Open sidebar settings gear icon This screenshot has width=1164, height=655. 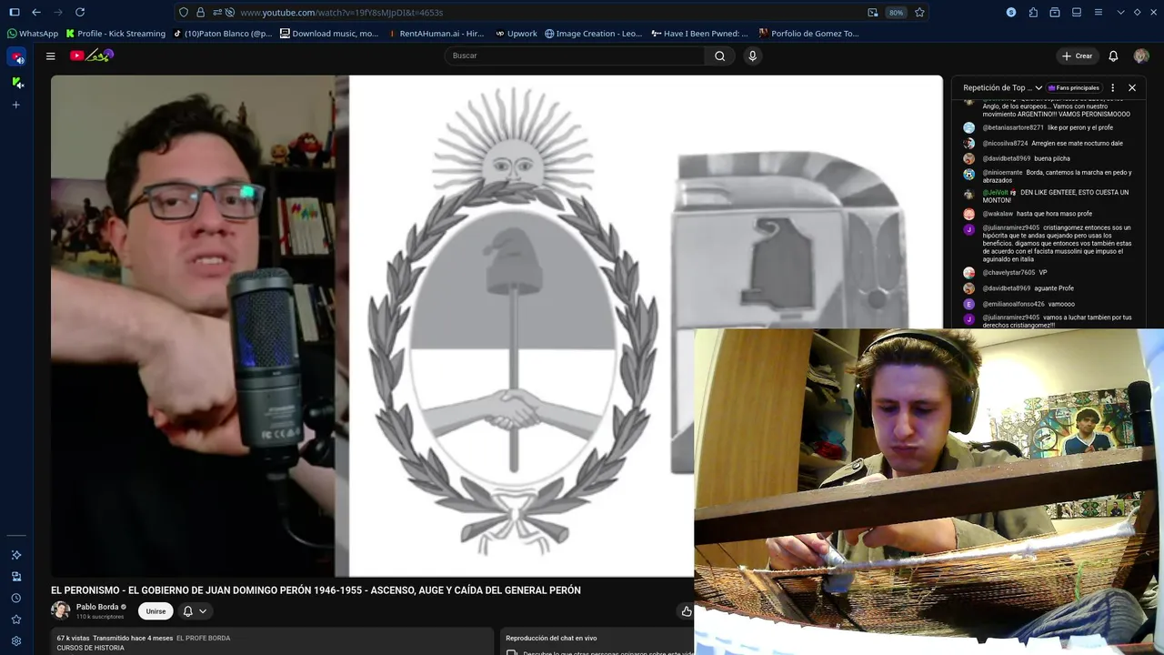tap(16, 640)
